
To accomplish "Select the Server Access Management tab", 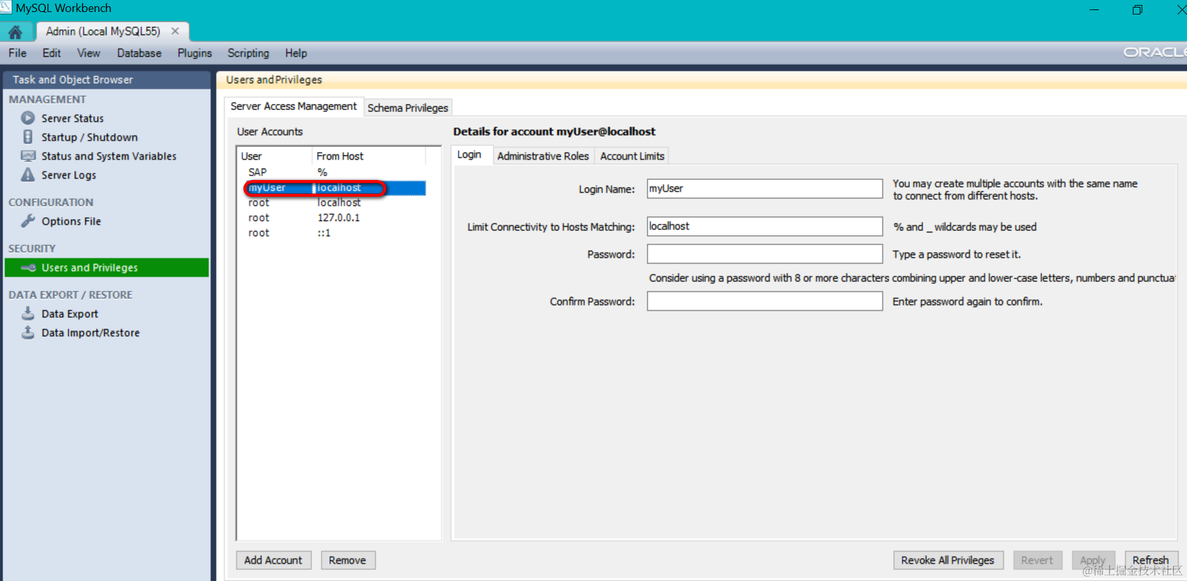I will [x=293, y=106].
